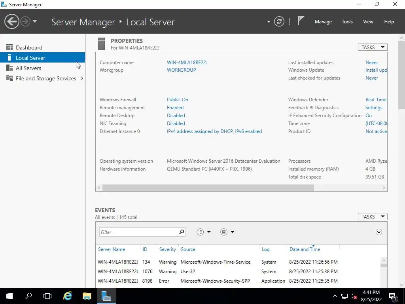
Task: Click IE Enhanced Security Configuration On link
Action: pos(369,115)
